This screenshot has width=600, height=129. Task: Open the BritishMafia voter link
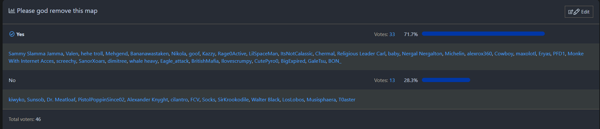pos(205,61)
